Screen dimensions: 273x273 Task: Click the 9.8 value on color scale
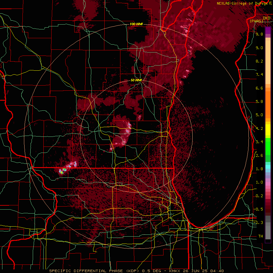(x=259, y=34)
